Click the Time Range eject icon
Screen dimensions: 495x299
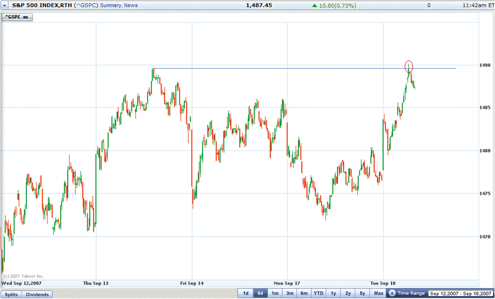pyautogui.click(x=392, y=293)
